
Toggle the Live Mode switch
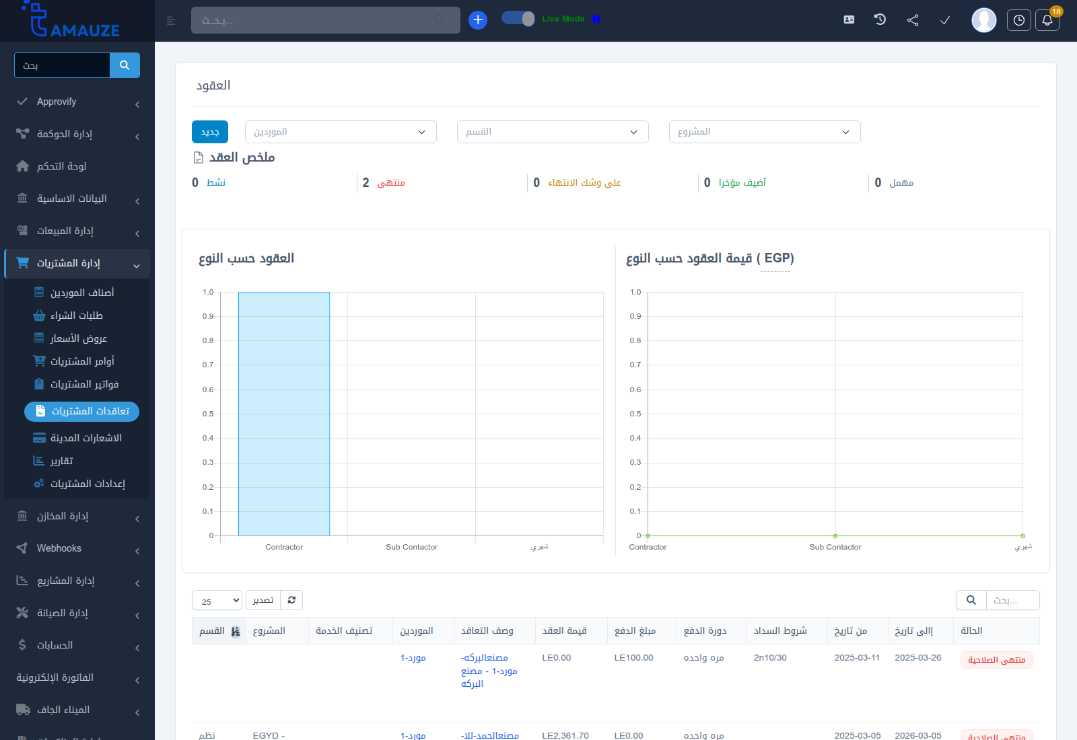(x=518, y=19)
